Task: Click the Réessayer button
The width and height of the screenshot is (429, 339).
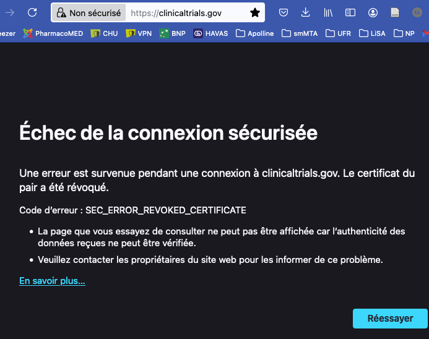Action: point(390,319)
